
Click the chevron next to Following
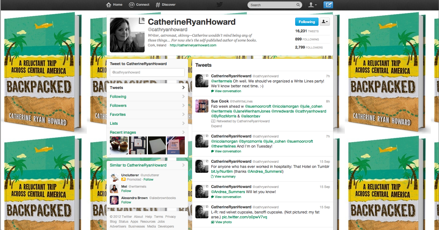point(183,97)
